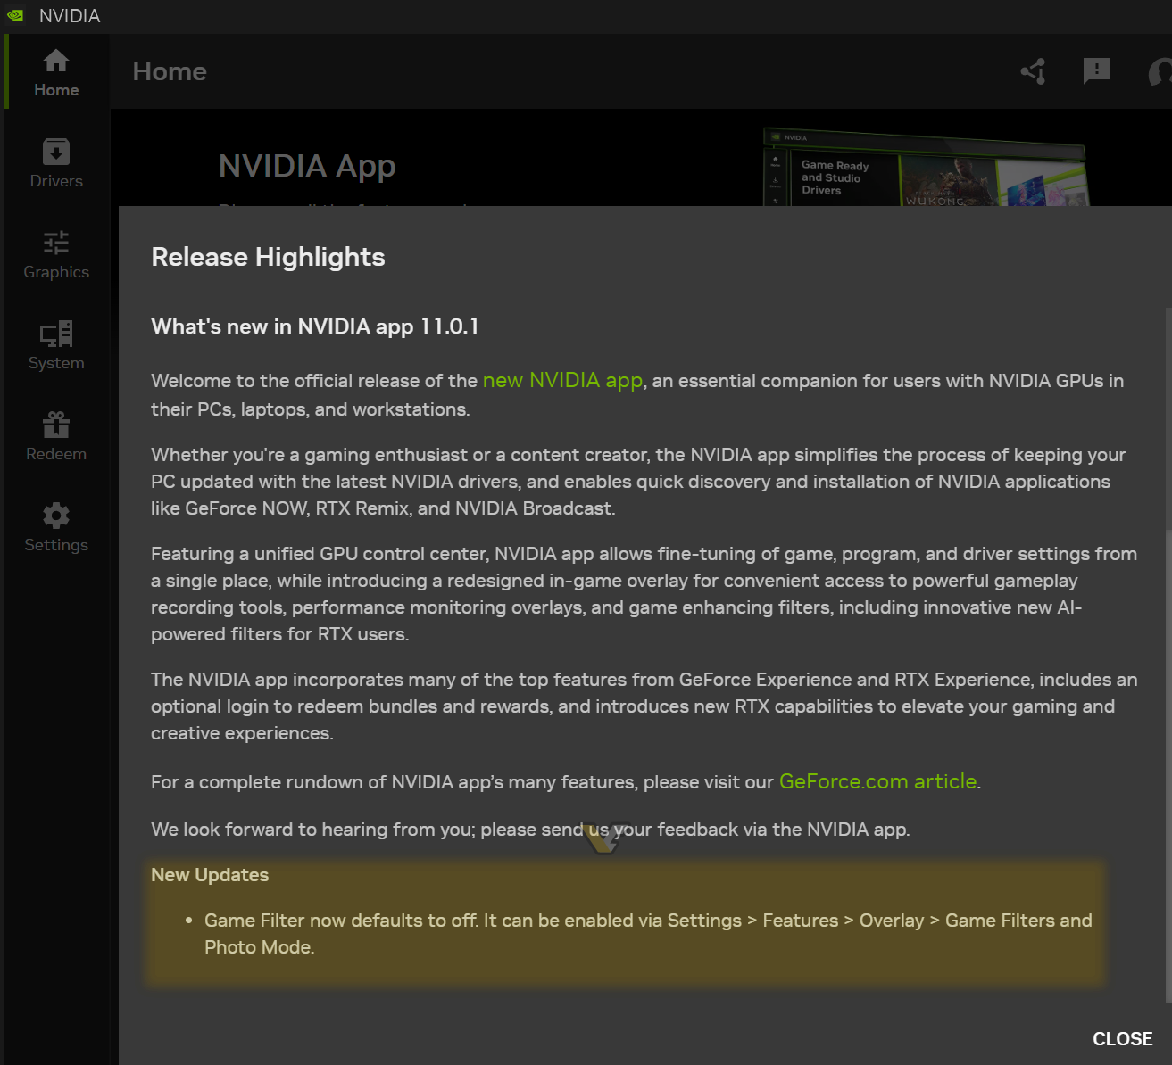The width and height of the screenshot is (1172, 1065).
Task: Click 'What's new in NVIDIA app 11.0.1' heading
Action: tap(315, 326)
